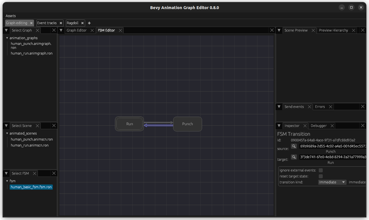Open the Select FSM panel menu triangle

pyautogui.click(x=6, y=173)
